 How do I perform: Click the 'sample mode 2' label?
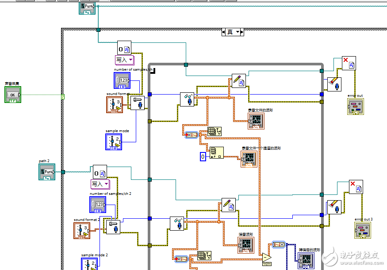click(95, 255)
